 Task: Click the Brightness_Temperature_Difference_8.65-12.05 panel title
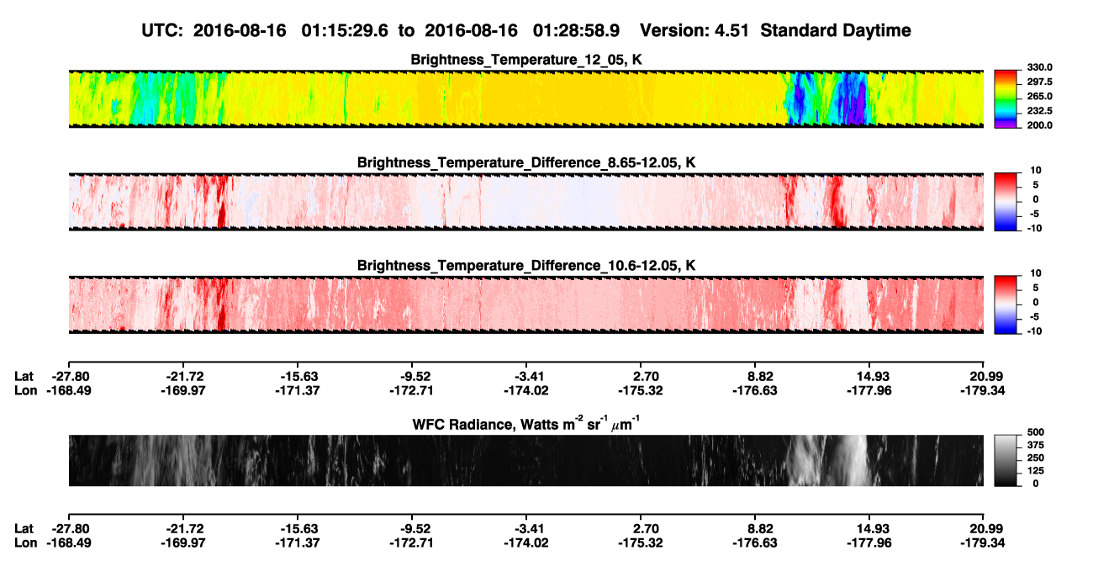point(526,162)
